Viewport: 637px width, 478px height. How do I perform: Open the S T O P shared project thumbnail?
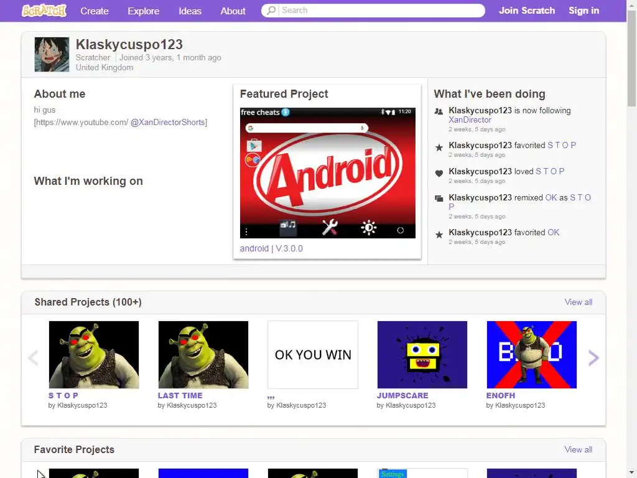[x=94, y=355]
